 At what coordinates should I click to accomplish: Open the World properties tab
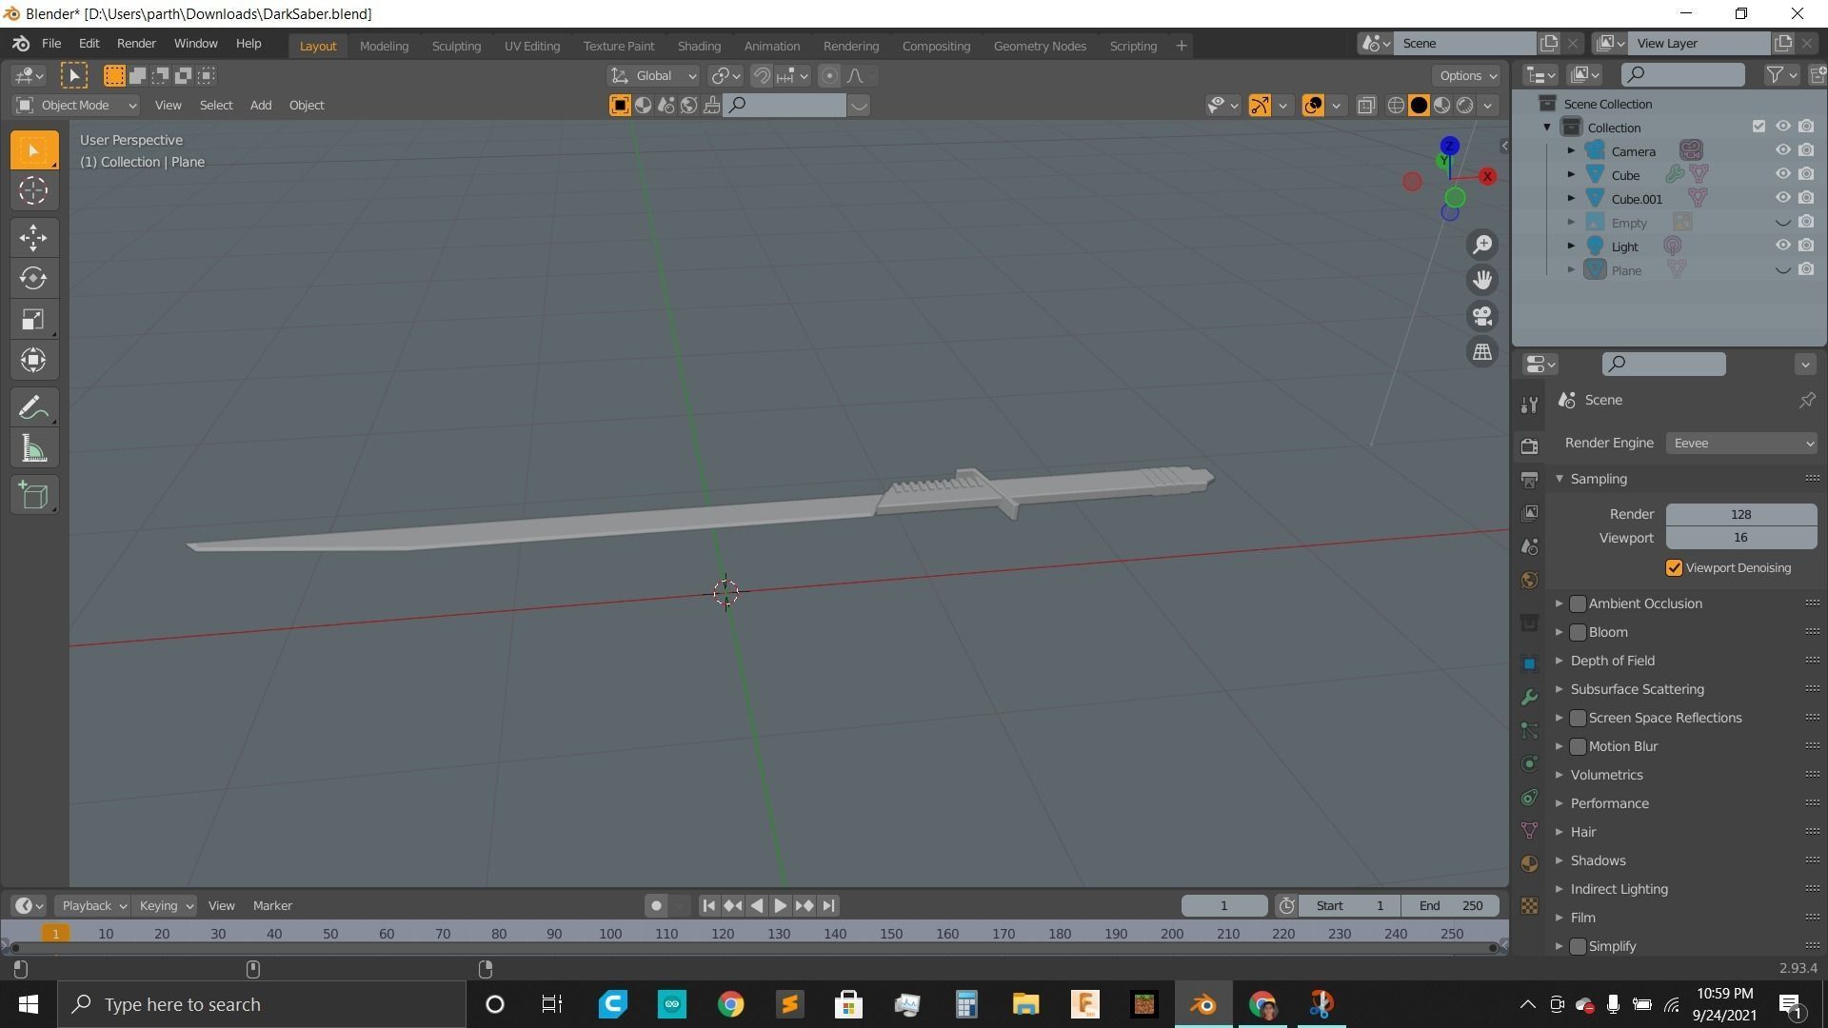(1529, 581)
